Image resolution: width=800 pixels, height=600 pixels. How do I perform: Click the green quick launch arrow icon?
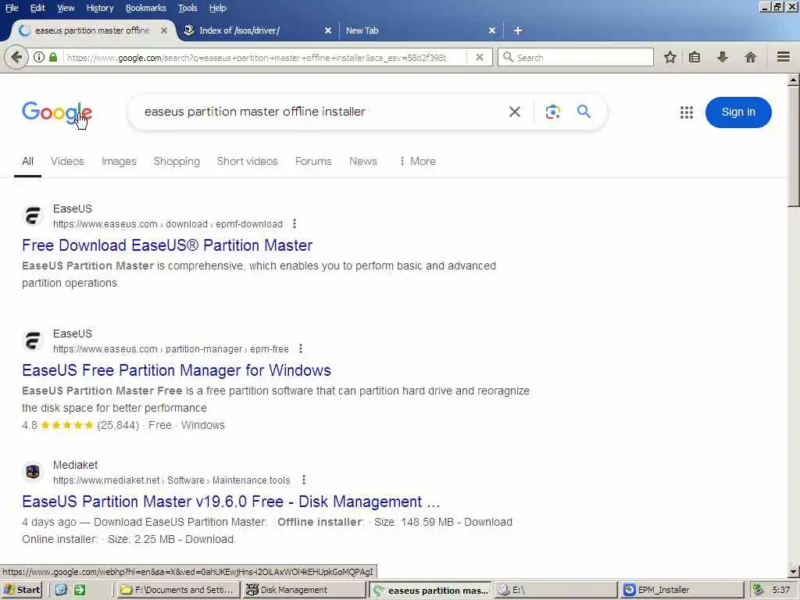tap(80, 590)
